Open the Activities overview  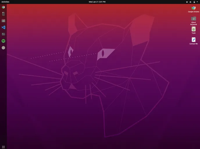point(5,2)
